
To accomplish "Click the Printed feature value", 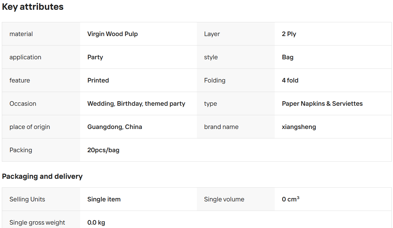I will pyautogui.click(x=98, y=80).
